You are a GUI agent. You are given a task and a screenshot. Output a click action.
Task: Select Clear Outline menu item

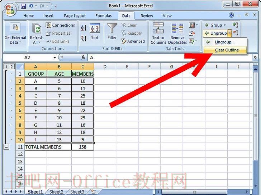coord(225,50)
